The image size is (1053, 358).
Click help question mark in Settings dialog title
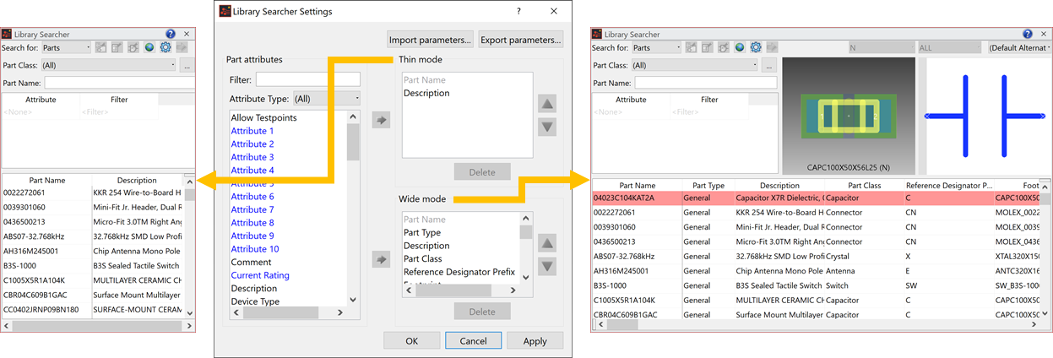coord(518,12)
